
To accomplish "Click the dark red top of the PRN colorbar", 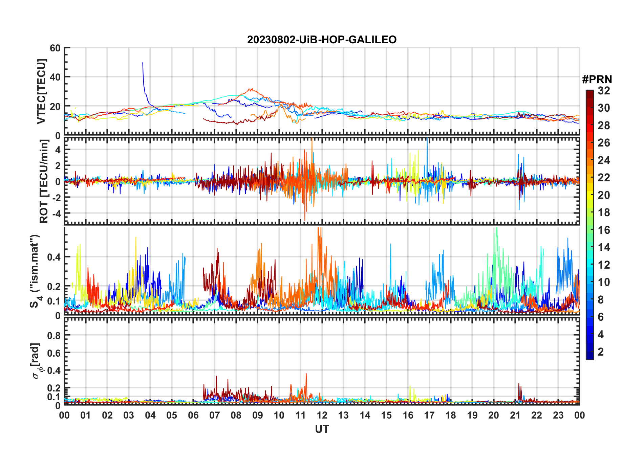I will tap(590, 93).
